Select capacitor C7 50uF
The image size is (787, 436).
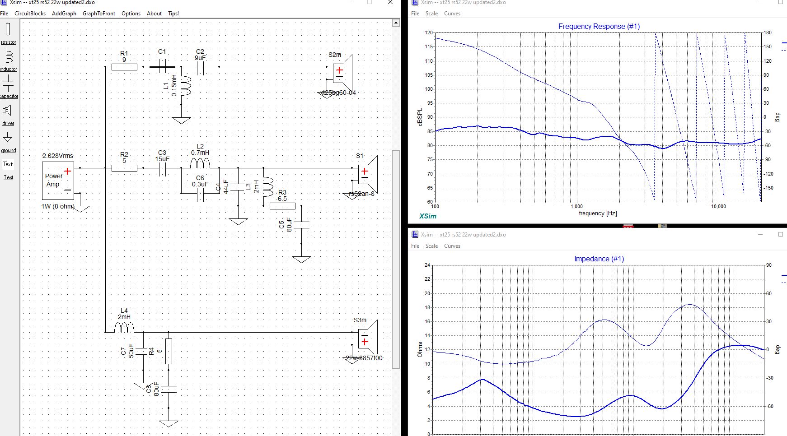point(143,351)
